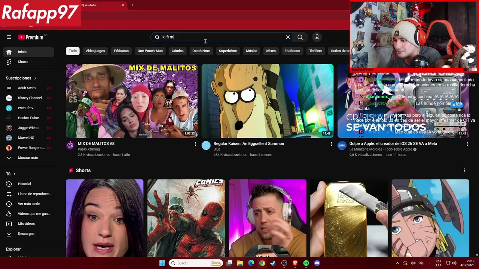Screen dimensions: 479x269
Task: Open Spotify from the taskbar
Action: click(x=306, y=263)
